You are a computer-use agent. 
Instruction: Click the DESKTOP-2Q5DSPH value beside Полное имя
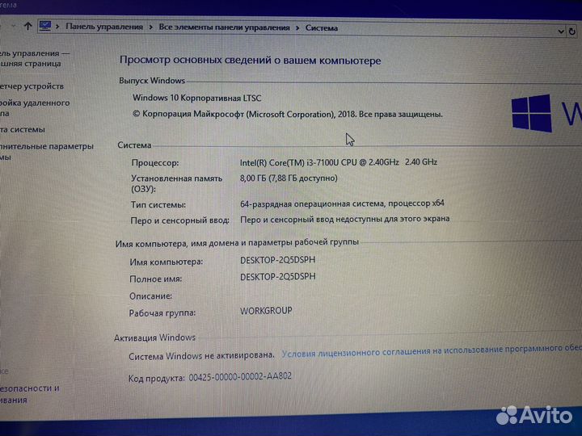(x=277, y=277)
